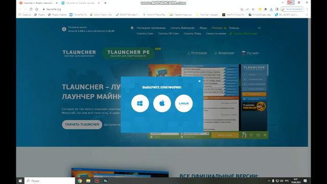This screenshot has height=184, width=327.
Task: Choose the Windows platform icon
Action: tap(140, 103)
